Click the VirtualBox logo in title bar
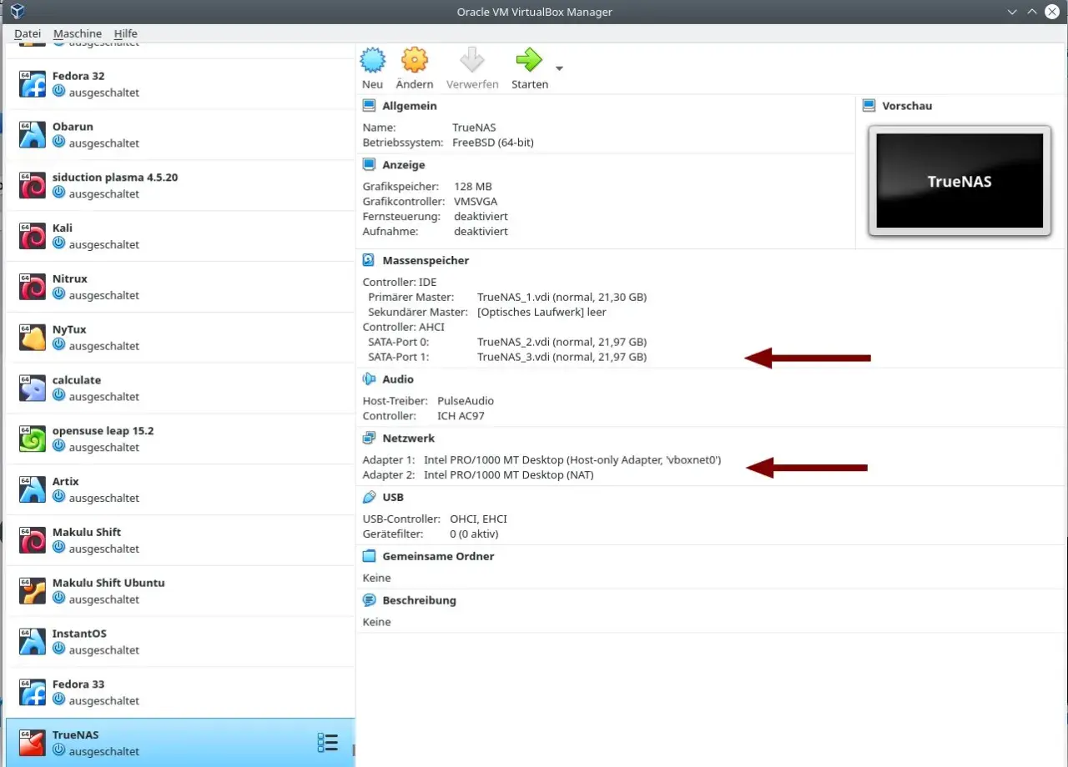This screenshot has width=1068, height=767. coord(17,12)
